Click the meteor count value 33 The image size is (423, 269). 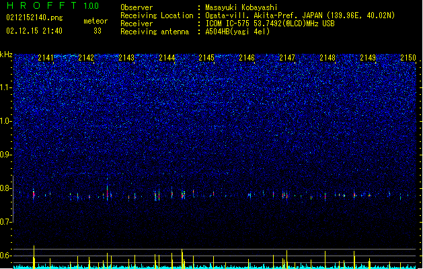point(98,31)
